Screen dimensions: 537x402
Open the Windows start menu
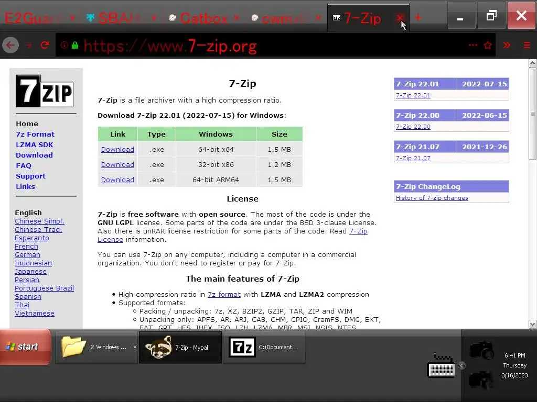(25, 347)
